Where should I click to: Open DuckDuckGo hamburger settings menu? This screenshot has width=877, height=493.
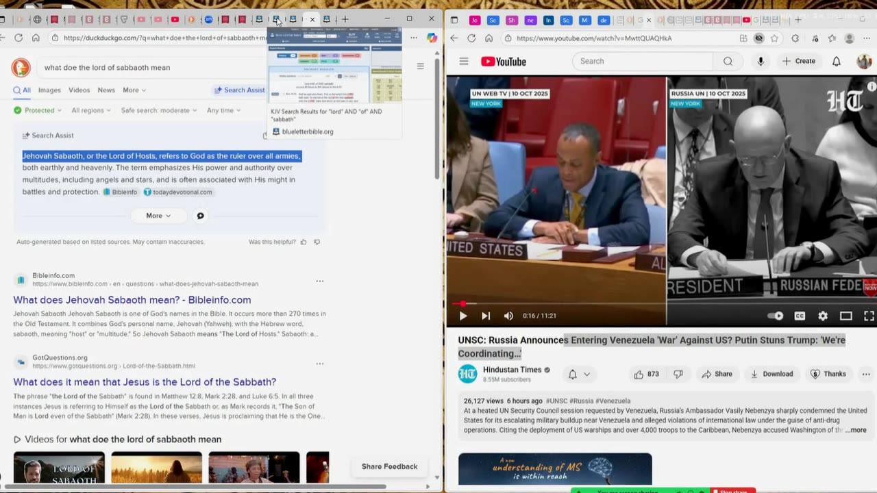click(421, 66)
